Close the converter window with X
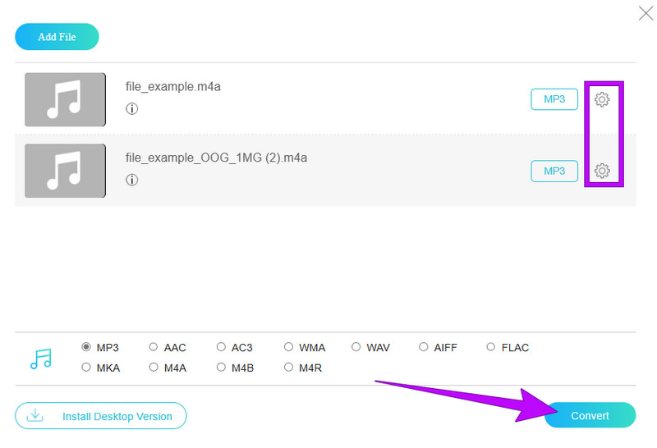 (x=646, y=13)
